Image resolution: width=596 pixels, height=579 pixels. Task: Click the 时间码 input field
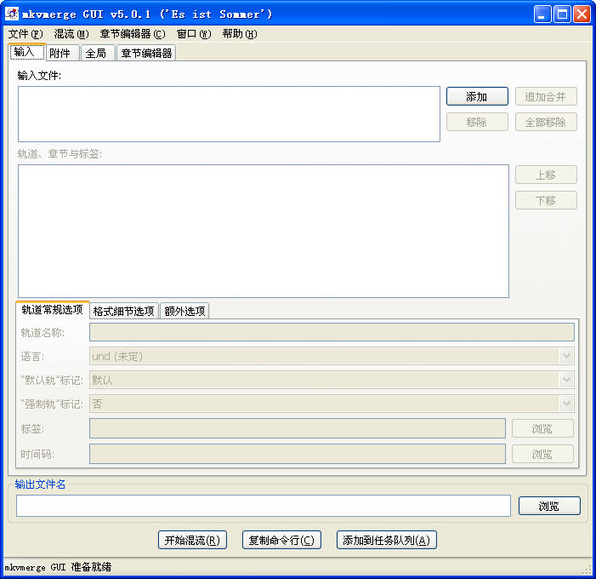(298, 454)
